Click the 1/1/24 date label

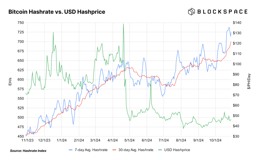(62, 140)
